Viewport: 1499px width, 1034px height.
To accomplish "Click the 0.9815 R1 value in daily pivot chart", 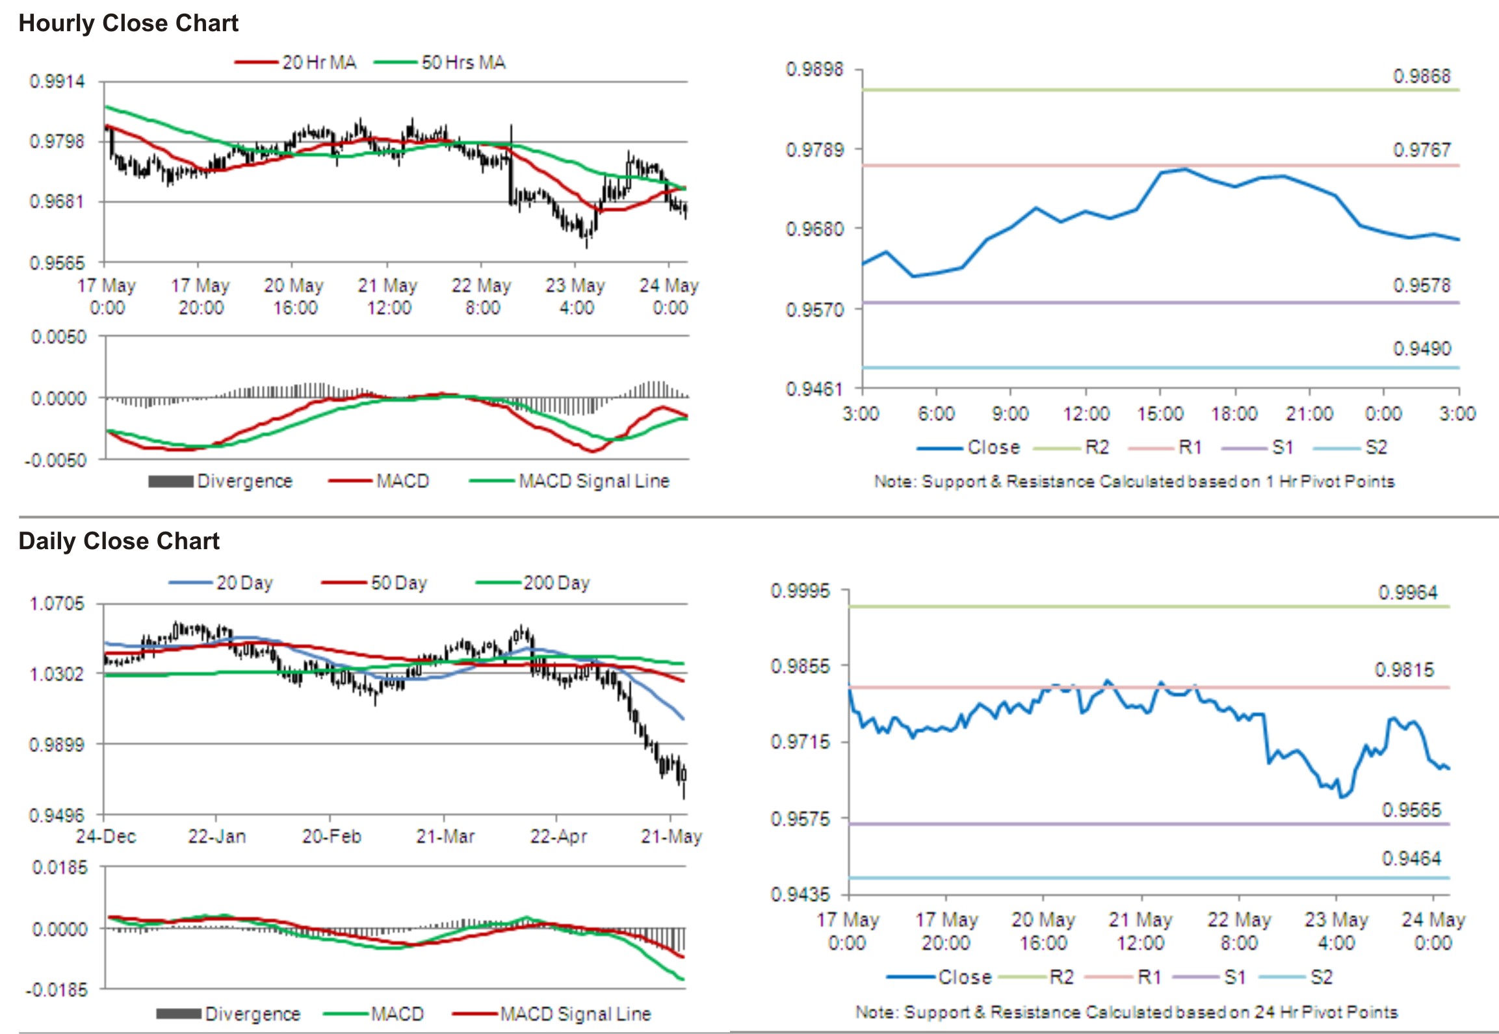I will tap(1404, 670).
